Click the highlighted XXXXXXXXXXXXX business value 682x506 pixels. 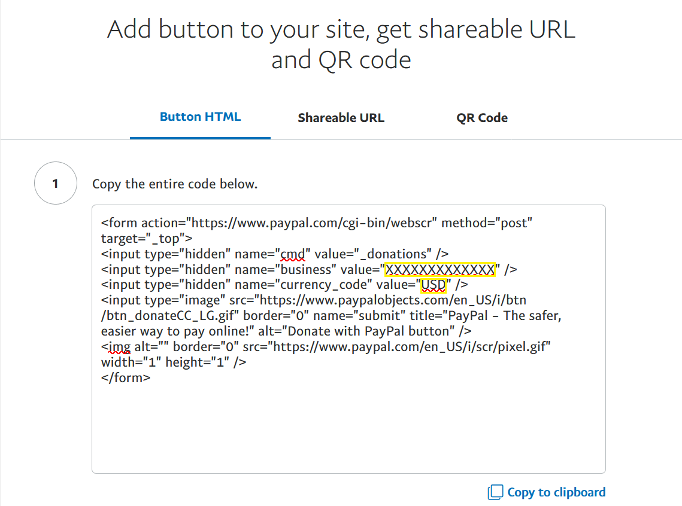pyautogui.click(x=440, y=270)
